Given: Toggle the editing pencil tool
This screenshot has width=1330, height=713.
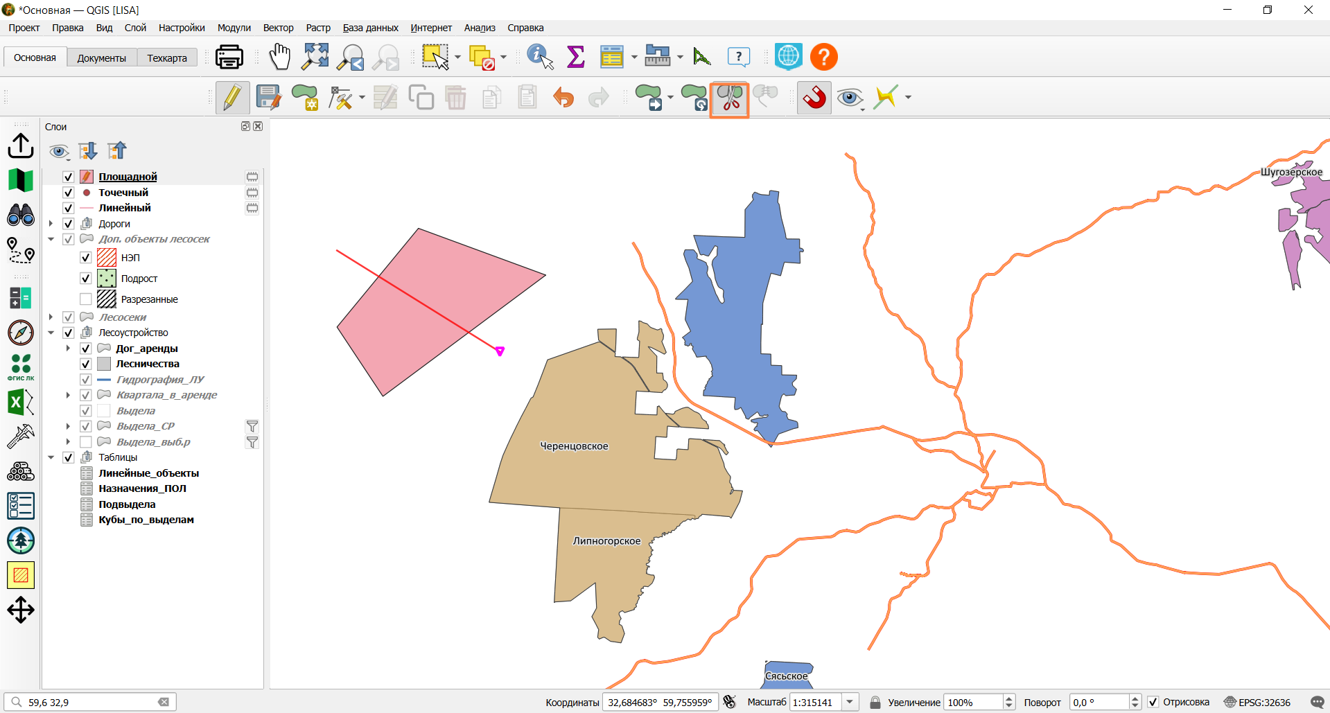Looking at the screenshot, I should (x=232, y=98).
